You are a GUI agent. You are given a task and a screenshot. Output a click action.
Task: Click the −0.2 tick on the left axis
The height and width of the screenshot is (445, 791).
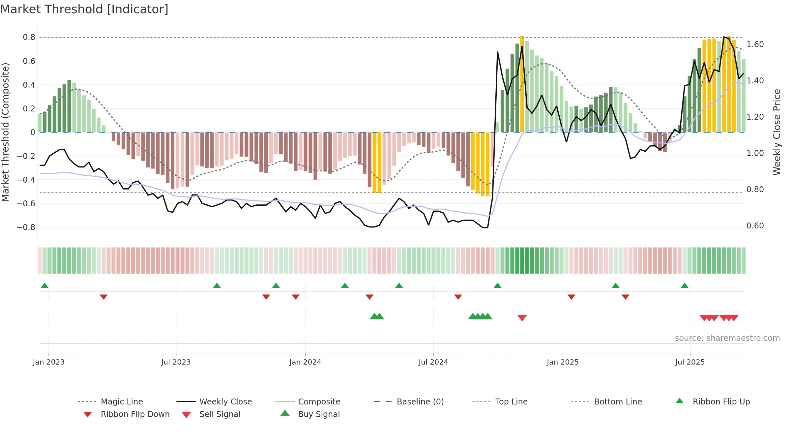[x=26, y=156]
